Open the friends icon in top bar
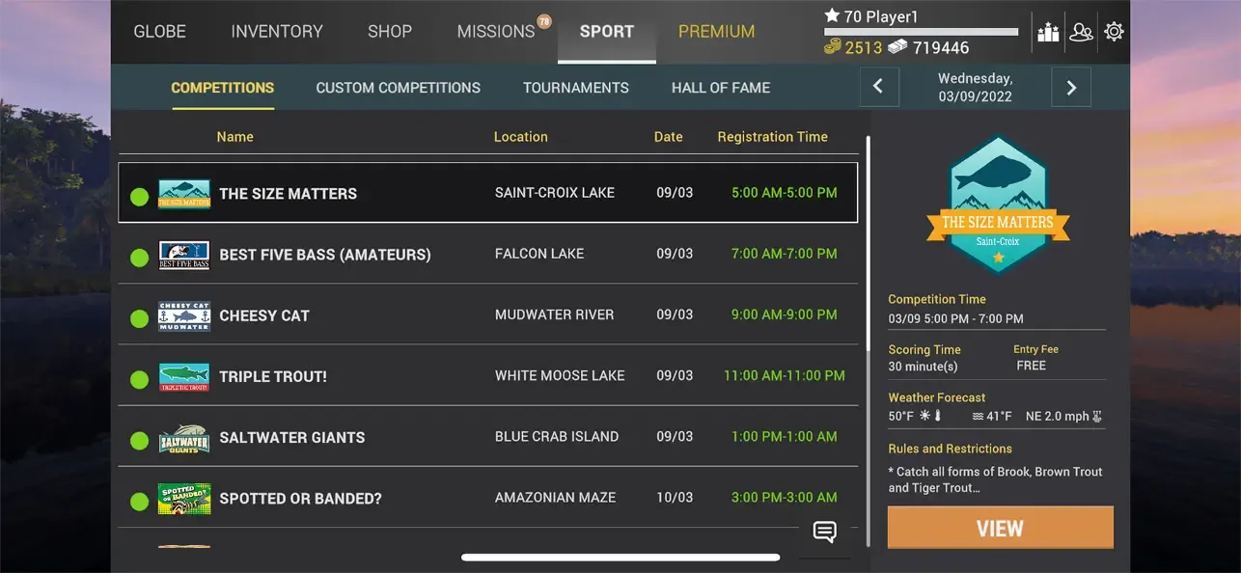 point(1081,32)
